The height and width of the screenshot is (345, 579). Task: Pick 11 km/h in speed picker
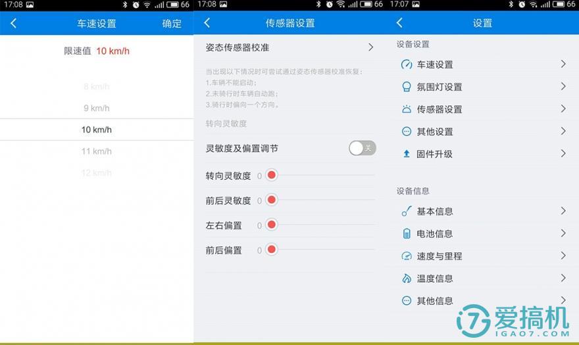(96, 151)
